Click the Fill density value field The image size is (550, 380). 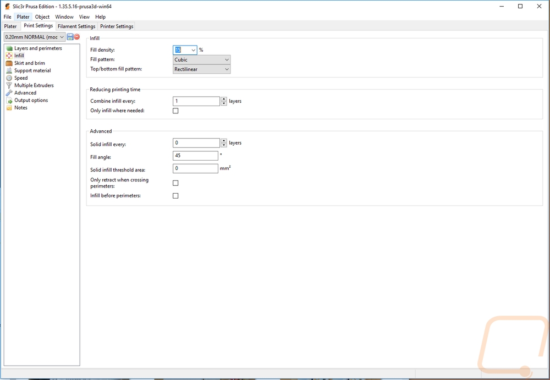tap(182, 50)
